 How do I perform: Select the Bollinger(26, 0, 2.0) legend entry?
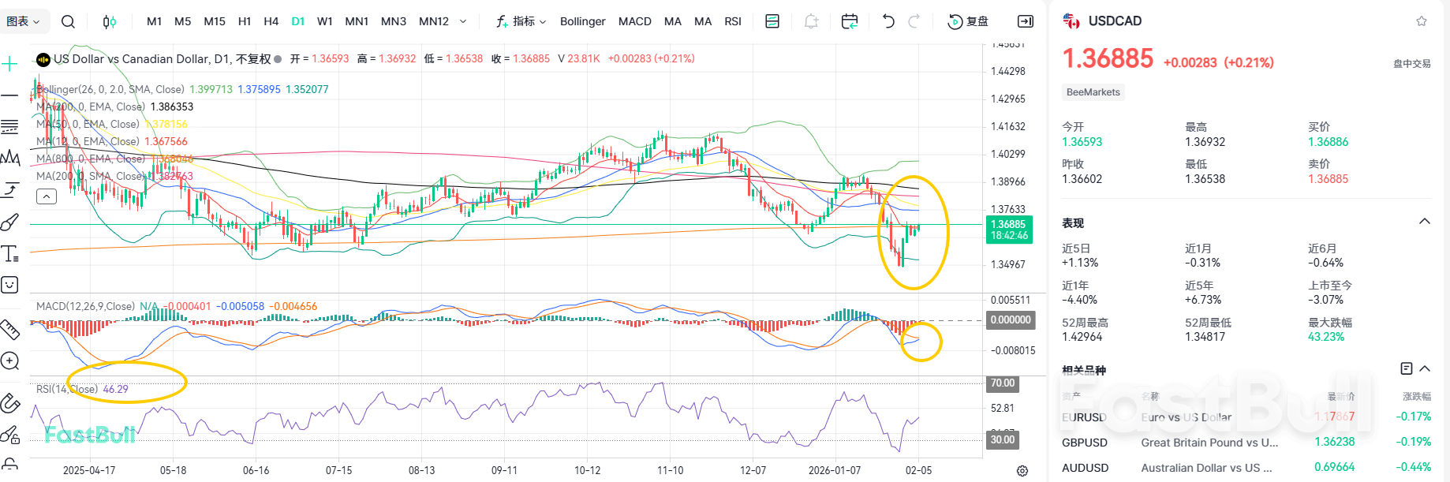coord(110,89)
